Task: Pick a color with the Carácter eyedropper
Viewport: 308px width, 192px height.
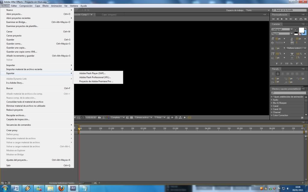Action: point(296,29)
